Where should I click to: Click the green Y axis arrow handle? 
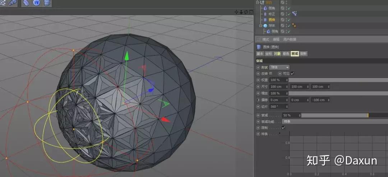[x=127, y=55]
